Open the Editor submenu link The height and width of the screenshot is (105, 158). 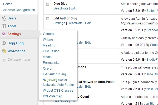(7, 4)
